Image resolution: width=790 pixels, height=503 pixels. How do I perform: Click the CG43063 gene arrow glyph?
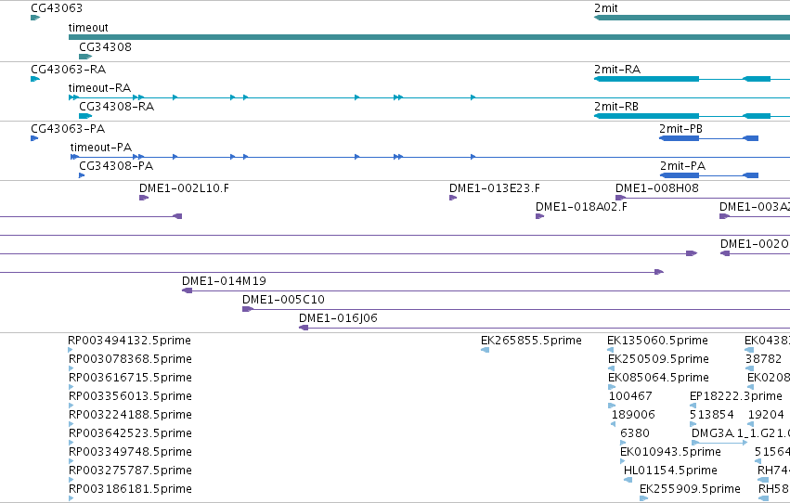pyautogui.click(x=35, y=18)
